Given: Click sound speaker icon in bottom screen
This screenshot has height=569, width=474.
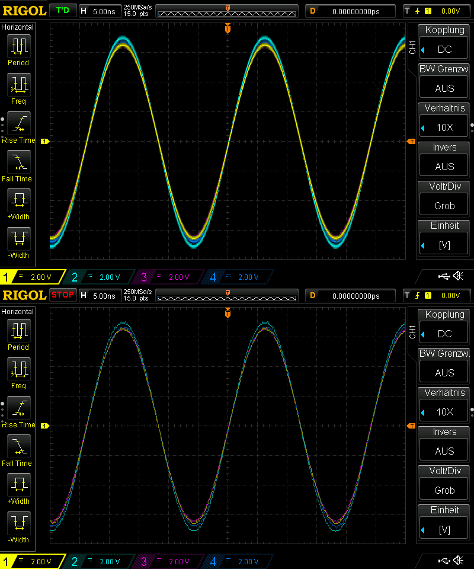Looking at the screenshot, I should pyautogui.click(x=459, y=561).
